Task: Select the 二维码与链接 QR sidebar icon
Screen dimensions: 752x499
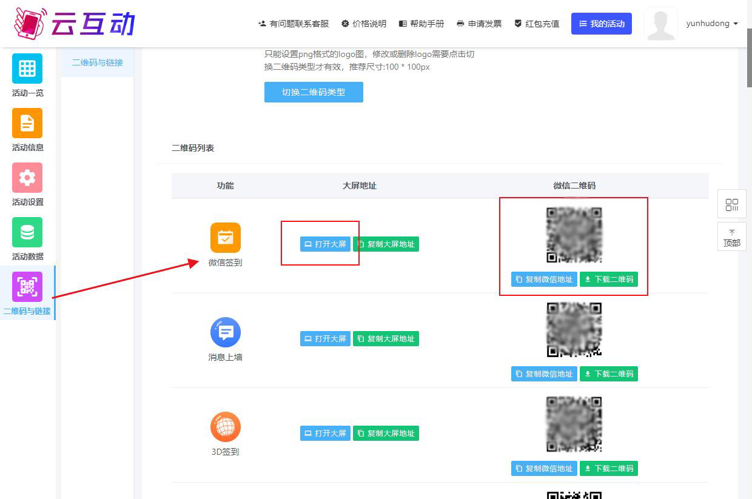Action: pyautogui.click(x=27, y=287)
